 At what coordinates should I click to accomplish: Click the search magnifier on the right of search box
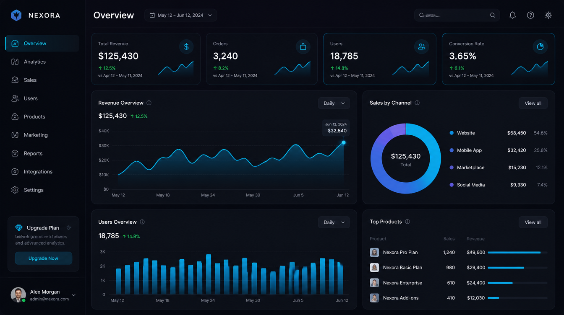(x=493, y=15)
